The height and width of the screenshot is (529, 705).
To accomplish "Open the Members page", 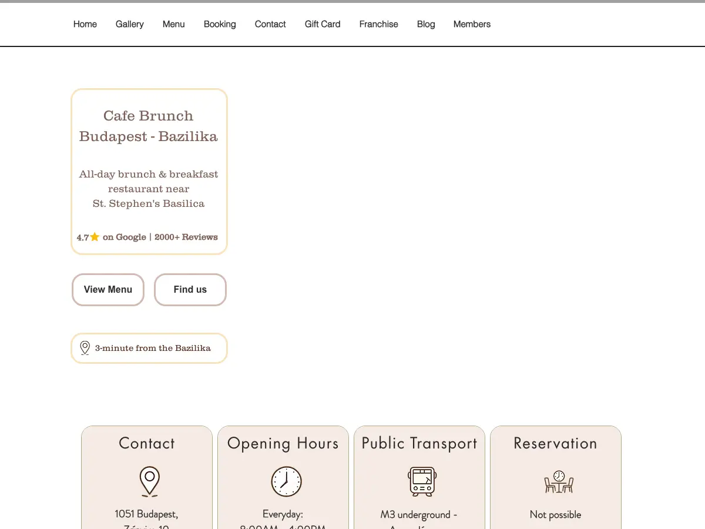I will click(472, 24).
